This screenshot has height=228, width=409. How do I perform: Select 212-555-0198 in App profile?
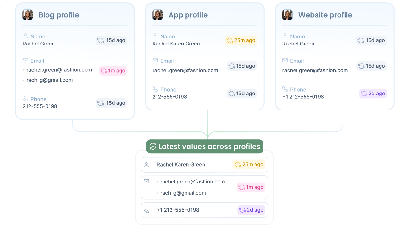click(x=170, y=97)
